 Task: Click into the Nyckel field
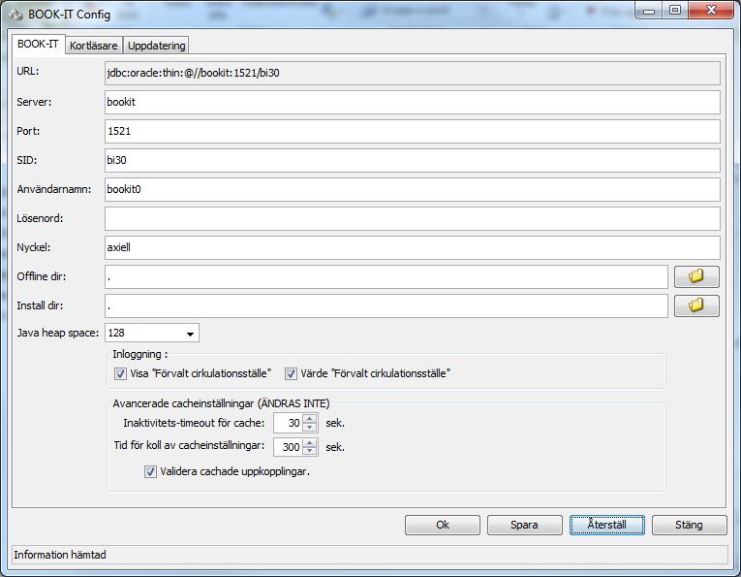(x=412, y=248)
